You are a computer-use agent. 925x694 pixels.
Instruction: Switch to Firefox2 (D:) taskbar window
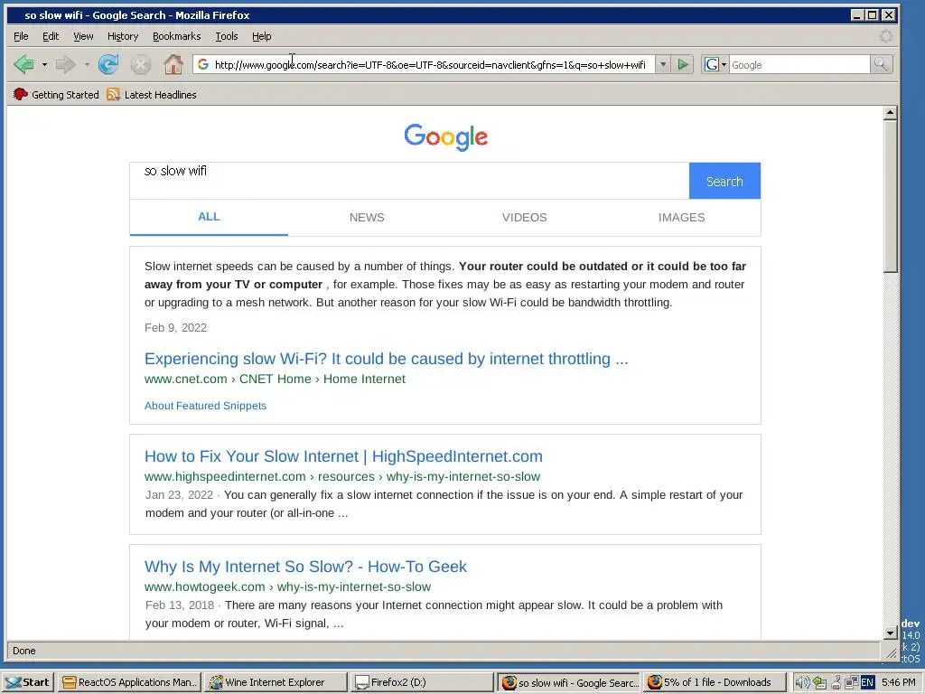pyautogui.click(x=422, y=682)
